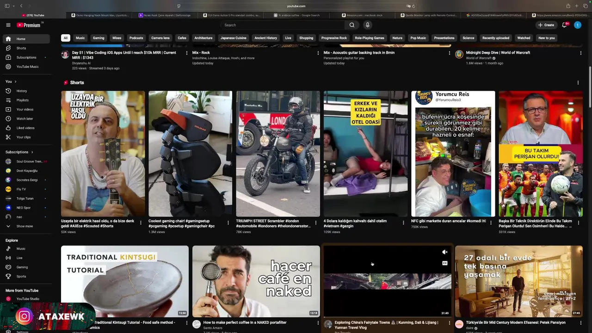Open the hamburger guide menu
Viewport: 592px width, 333px height.
coord(8,25)
